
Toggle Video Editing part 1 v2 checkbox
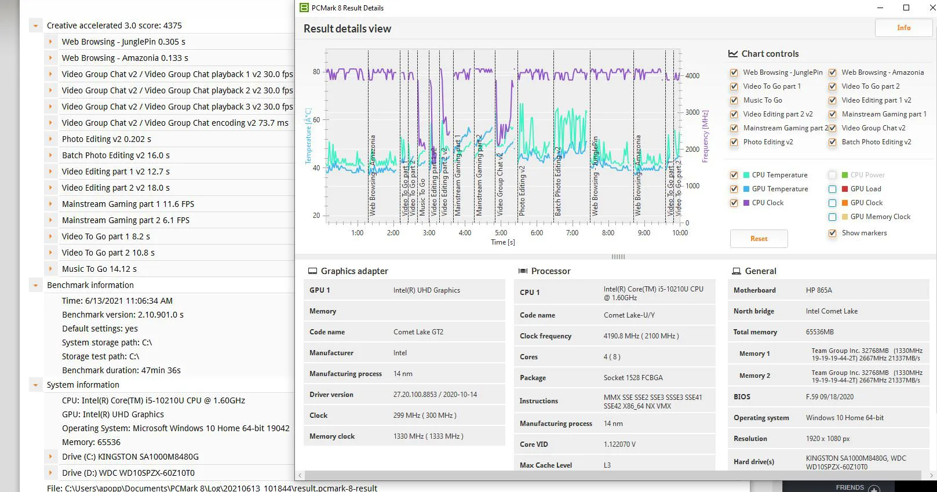[832, 100]
